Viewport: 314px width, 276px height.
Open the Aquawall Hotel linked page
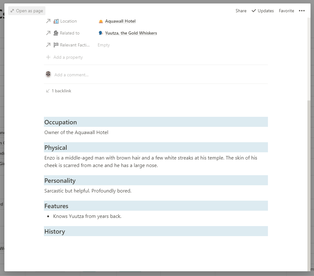point(120,21)
